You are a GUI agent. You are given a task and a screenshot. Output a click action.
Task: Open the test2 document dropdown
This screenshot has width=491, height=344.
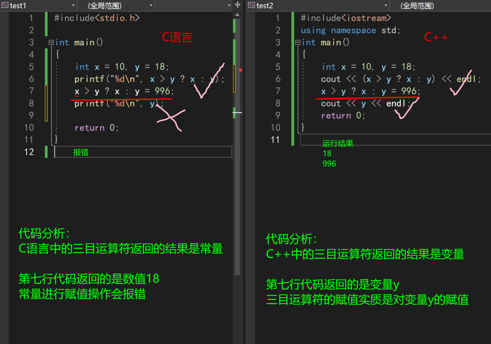point(385,5)
